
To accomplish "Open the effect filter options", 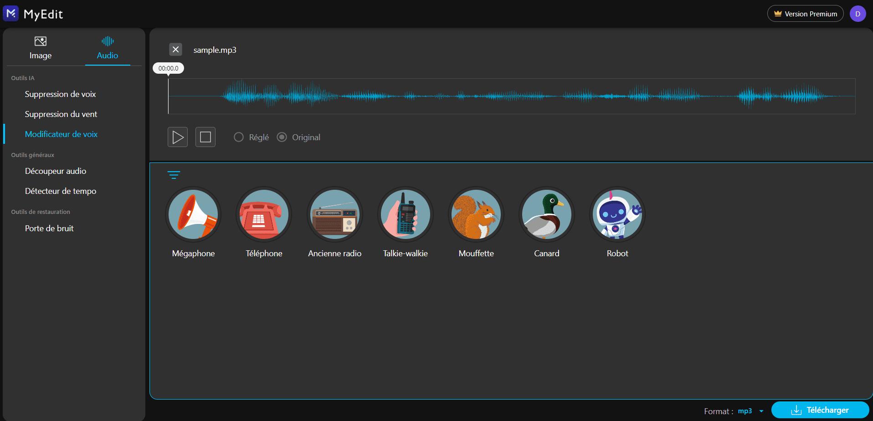I will pos(174,175).
